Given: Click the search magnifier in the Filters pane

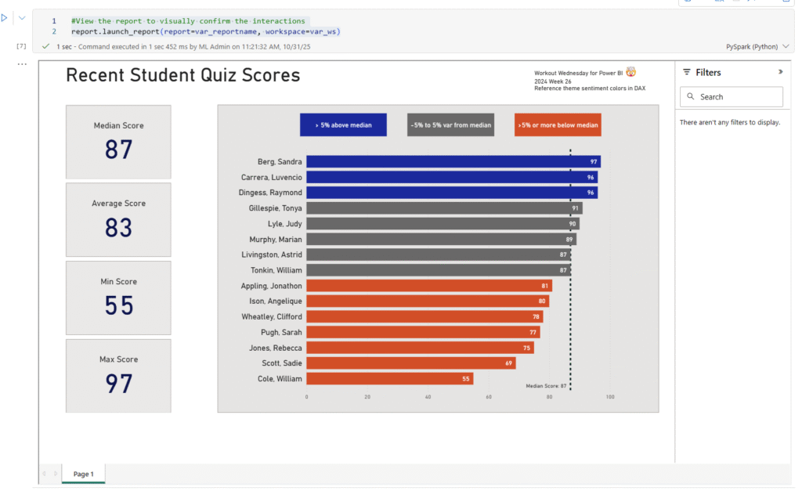Looking at the screenshot, I should tap(691, 96).
